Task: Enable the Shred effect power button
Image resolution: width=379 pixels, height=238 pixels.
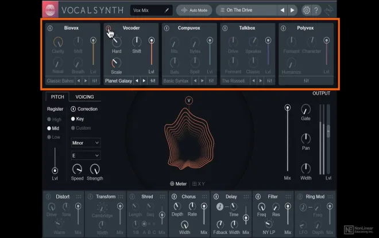Action: tap(132, 197)
